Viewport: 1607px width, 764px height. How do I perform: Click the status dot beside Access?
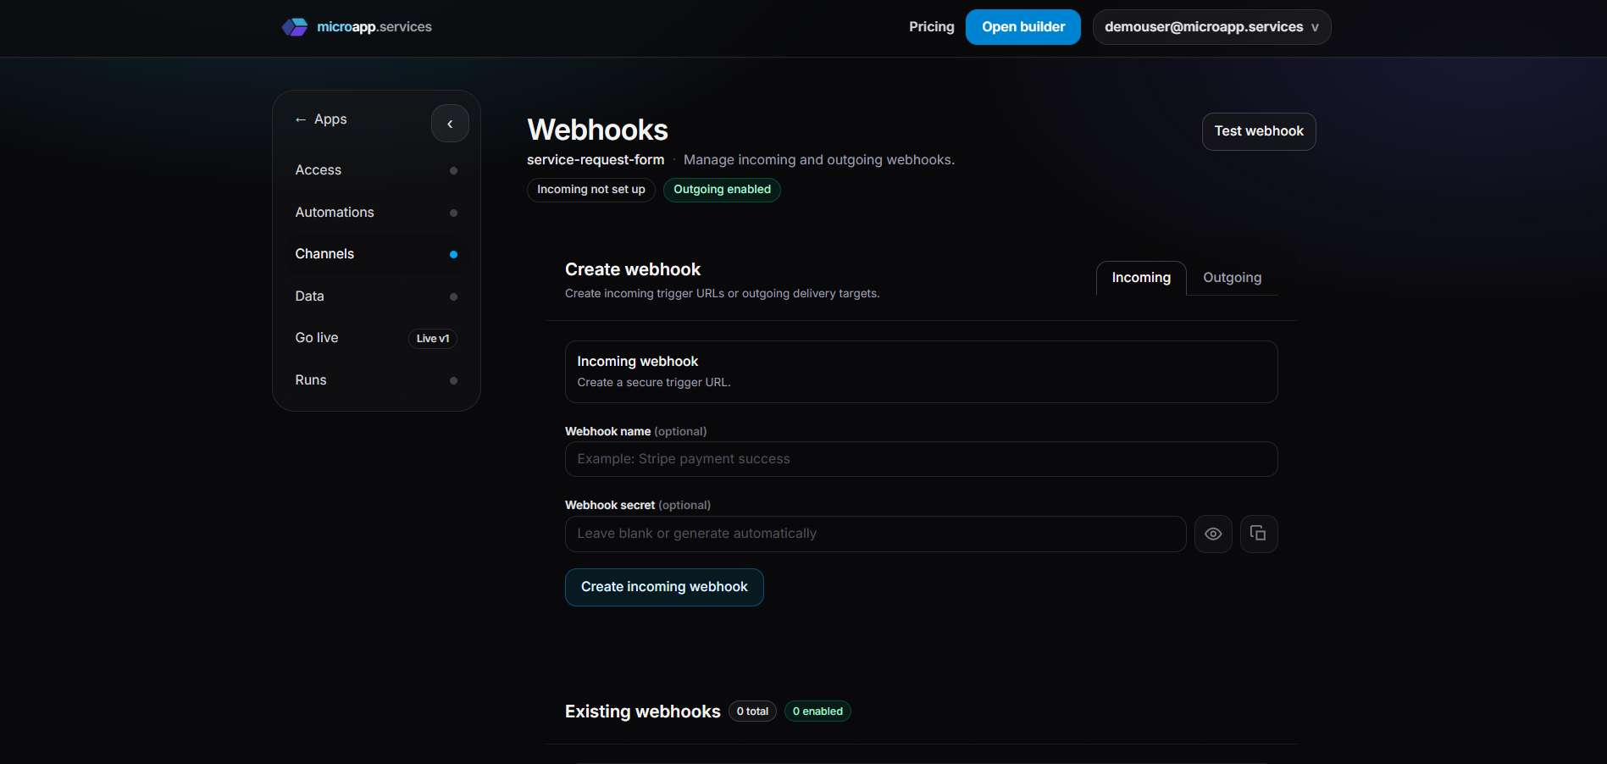click(453, 170)
